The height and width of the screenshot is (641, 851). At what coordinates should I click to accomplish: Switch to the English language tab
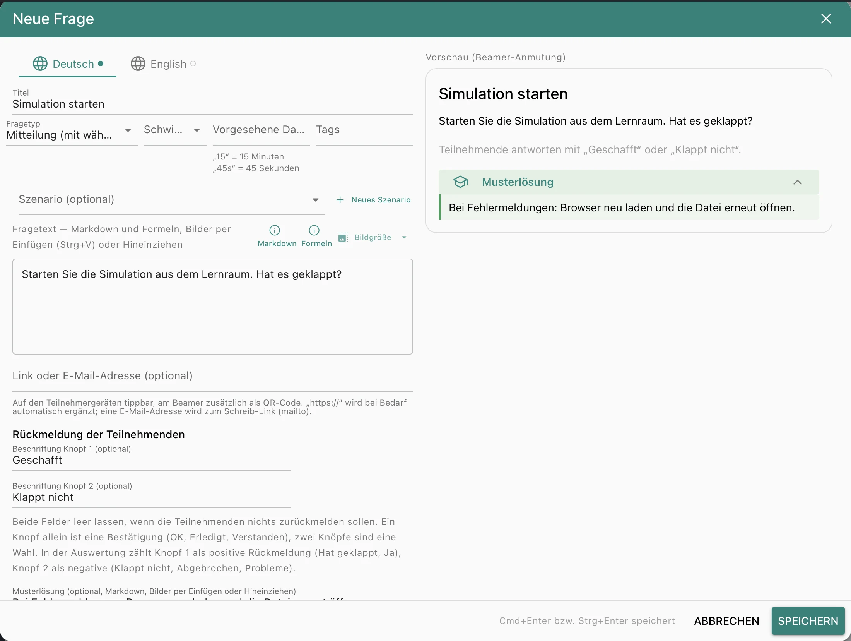pyautogui.click(x=163, y=64)
